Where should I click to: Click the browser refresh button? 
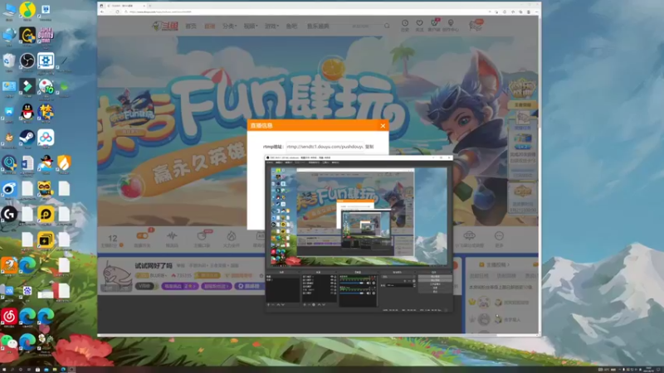tap(117, 12)
